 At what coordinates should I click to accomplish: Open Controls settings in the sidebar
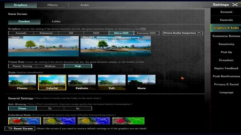click(x=226, y=20)
